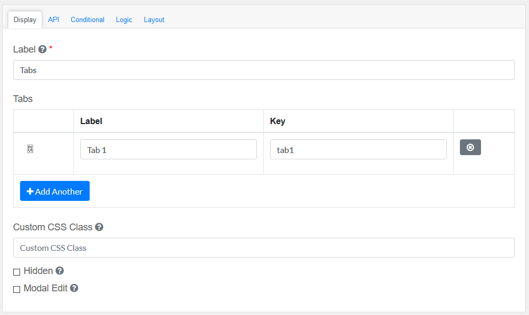The image size is (529, 315).
Task: Enable the Hidden checkbox
Action: [x=17, y=272]
